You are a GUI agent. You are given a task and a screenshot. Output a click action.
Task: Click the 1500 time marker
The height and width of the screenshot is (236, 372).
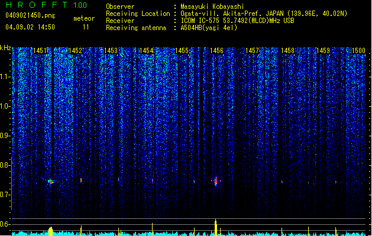click(358, 51)
